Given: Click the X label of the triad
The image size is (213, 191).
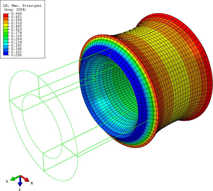Looking at the screenshot, I should pos(32,183).
